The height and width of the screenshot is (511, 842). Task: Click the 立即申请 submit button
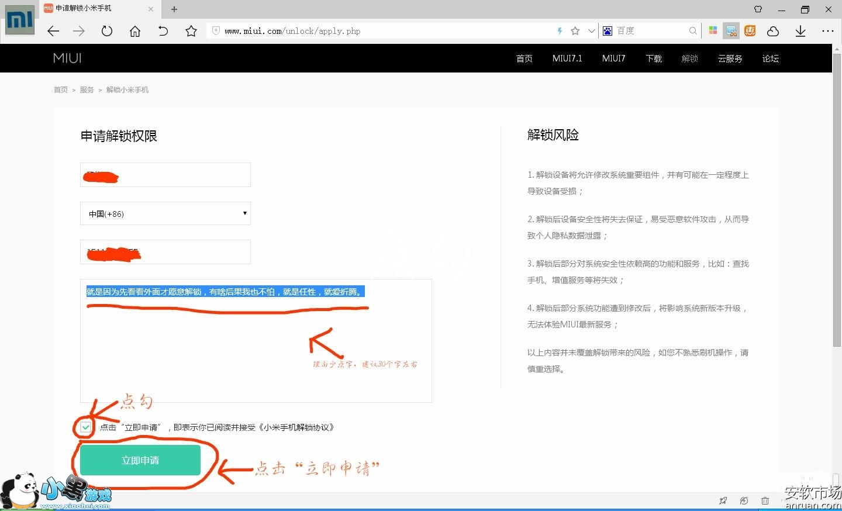[x=140, y=460]
